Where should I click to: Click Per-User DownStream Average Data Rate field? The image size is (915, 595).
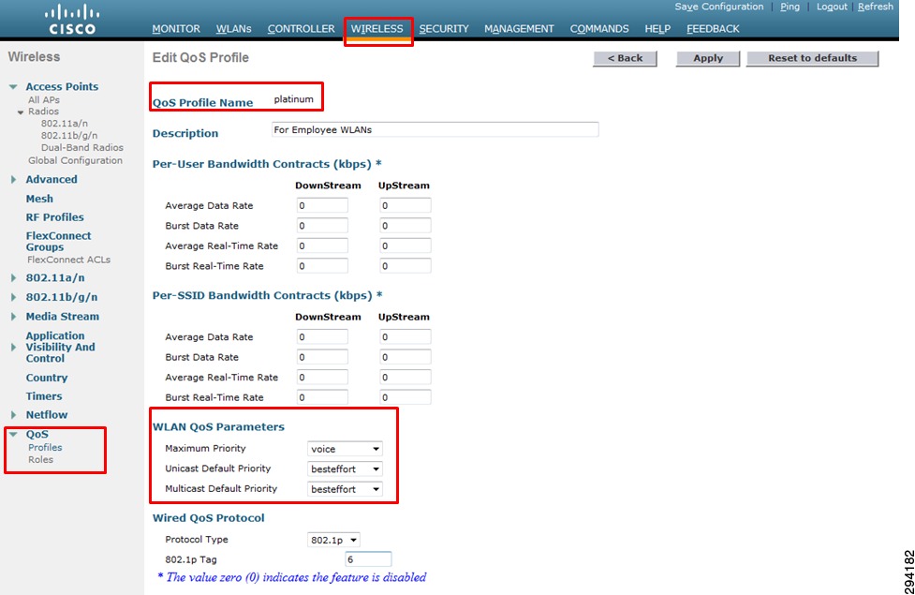tap(322, 205)
